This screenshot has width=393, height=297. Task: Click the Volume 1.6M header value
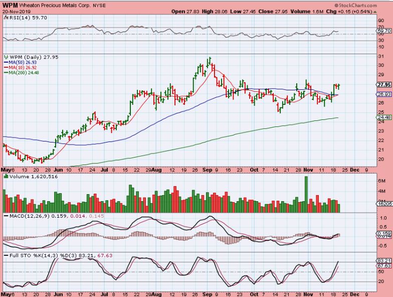point(307,12)
